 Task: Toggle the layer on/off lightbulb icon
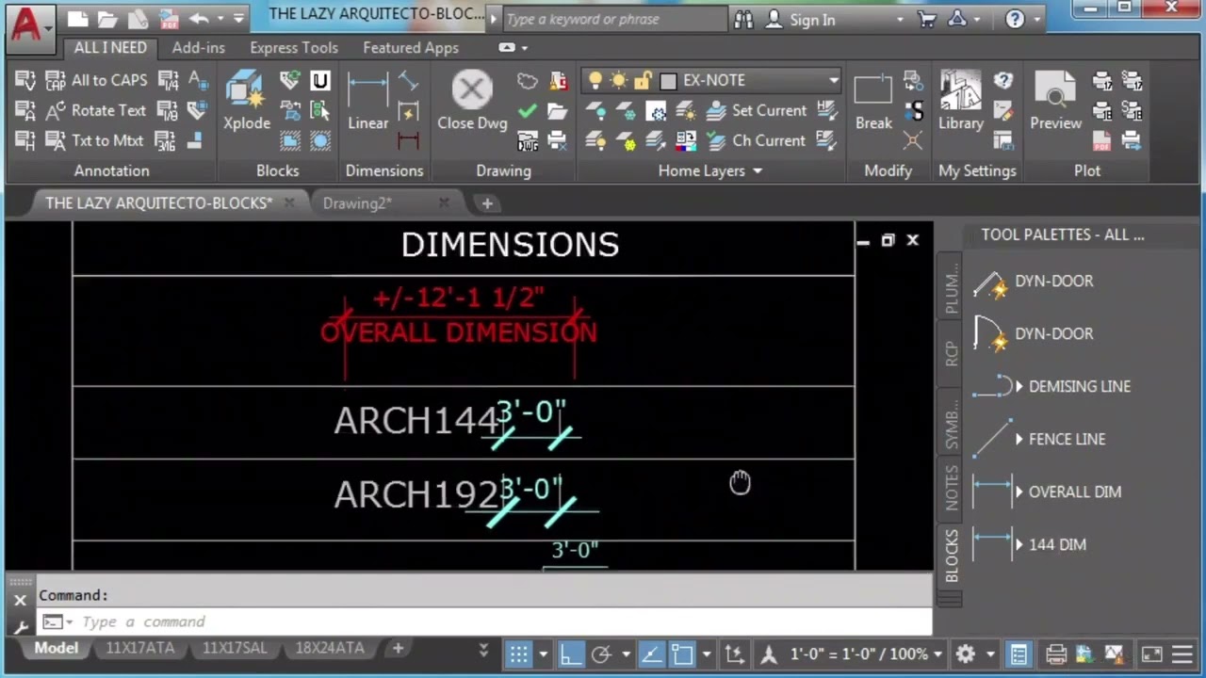[595, 80]
